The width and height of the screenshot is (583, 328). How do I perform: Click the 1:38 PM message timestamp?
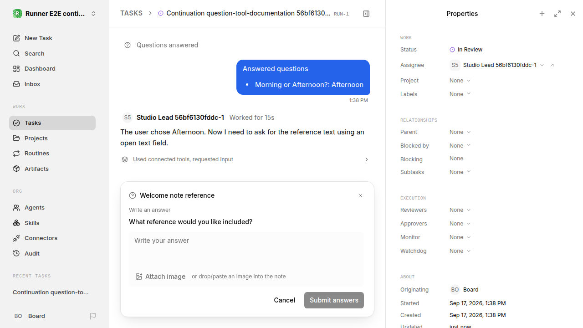(x=358, y=100)
